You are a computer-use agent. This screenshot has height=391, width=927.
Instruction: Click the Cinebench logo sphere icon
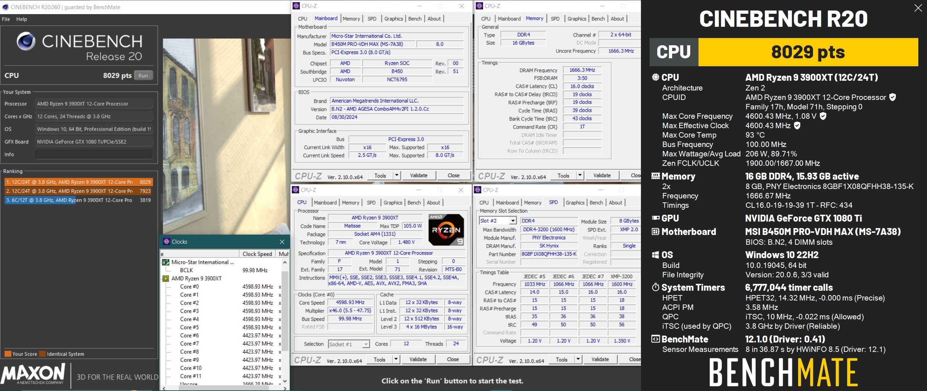point(26,41)
